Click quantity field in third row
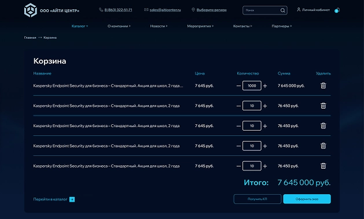364x219 pixels. click(x=252, y=126)
